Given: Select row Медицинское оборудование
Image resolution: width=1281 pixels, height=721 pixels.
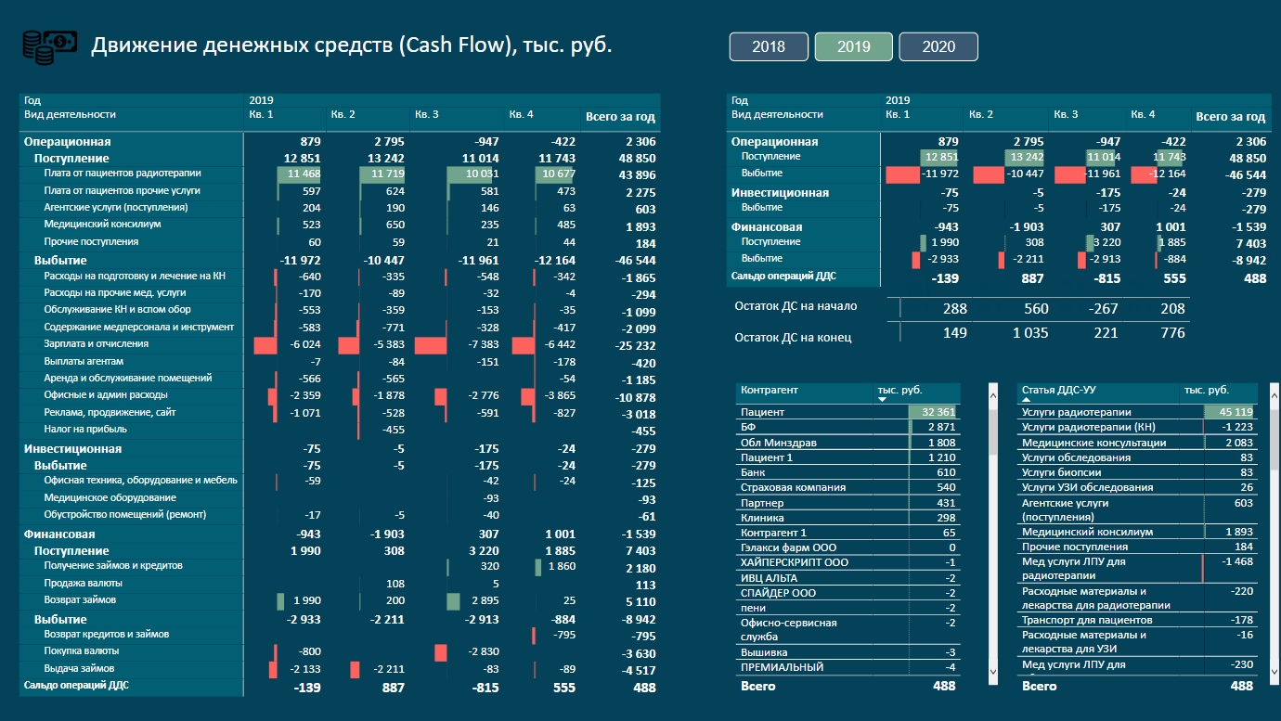Looking at the screenshot, I should (339, 498).
